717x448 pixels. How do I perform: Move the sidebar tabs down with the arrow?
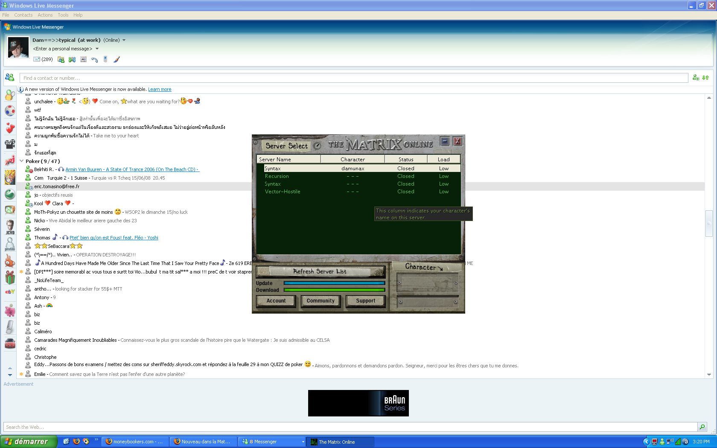click(10, 375)
